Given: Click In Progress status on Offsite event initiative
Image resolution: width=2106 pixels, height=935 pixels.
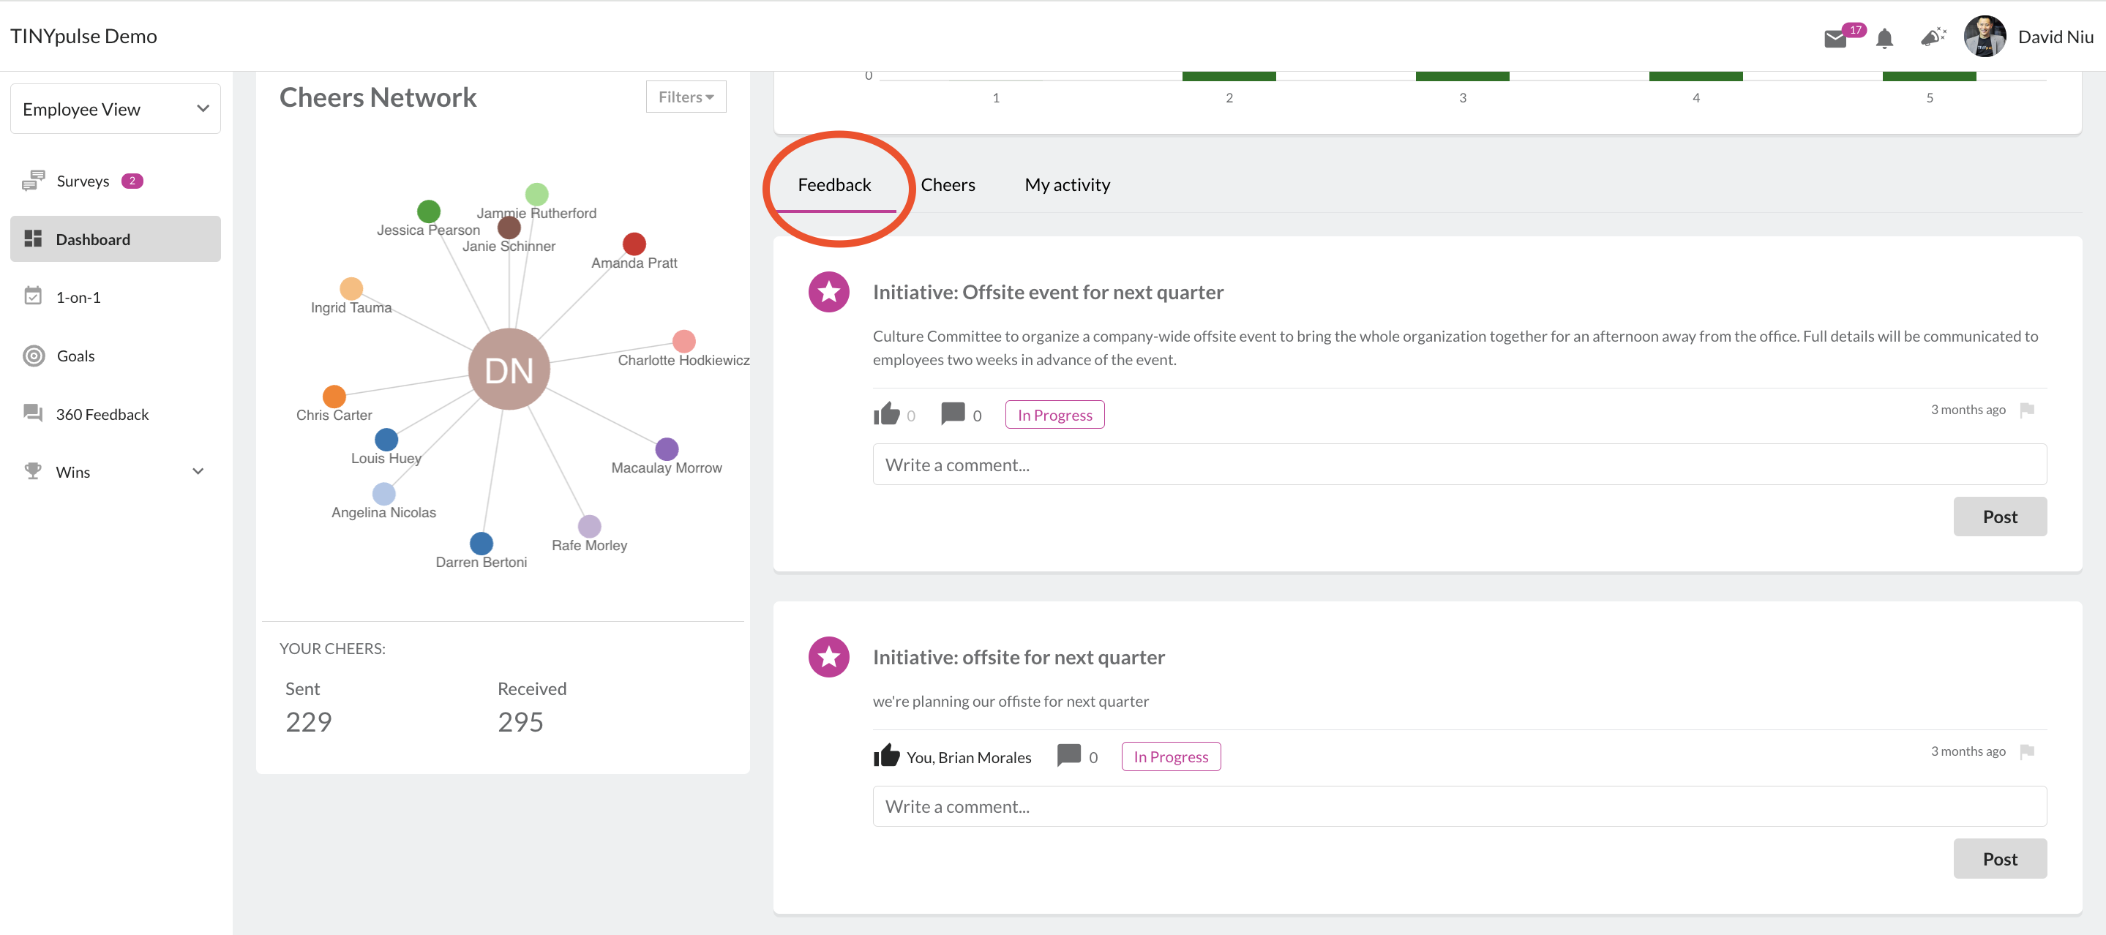Looking at the screenshot, I should pos(1054,414).
